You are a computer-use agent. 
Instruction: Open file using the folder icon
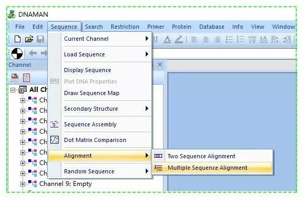click(29, 39)
